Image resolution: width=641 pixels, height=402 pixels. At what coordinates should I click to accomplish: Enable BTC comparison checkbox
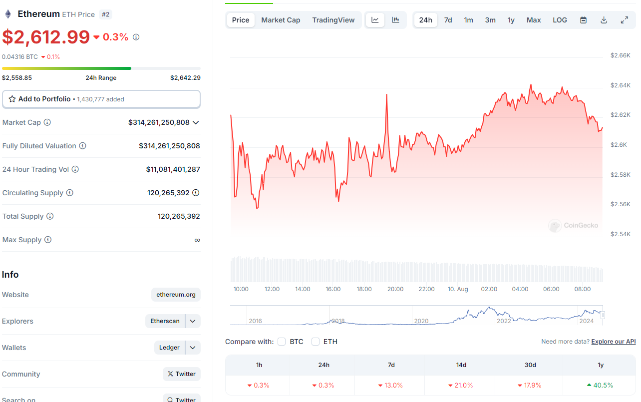(282, 342)
